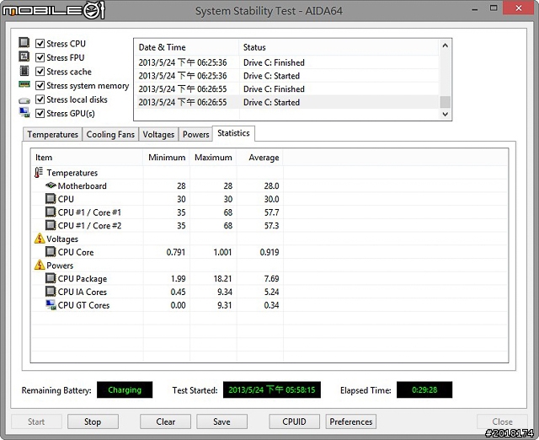The image size is (539, 440).
Task: Click the Date & Time column header
Action: (x=187, y=47)
